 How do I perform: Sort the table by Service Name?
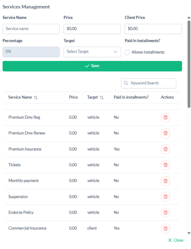pyautogui.click(x=36, y=97)
